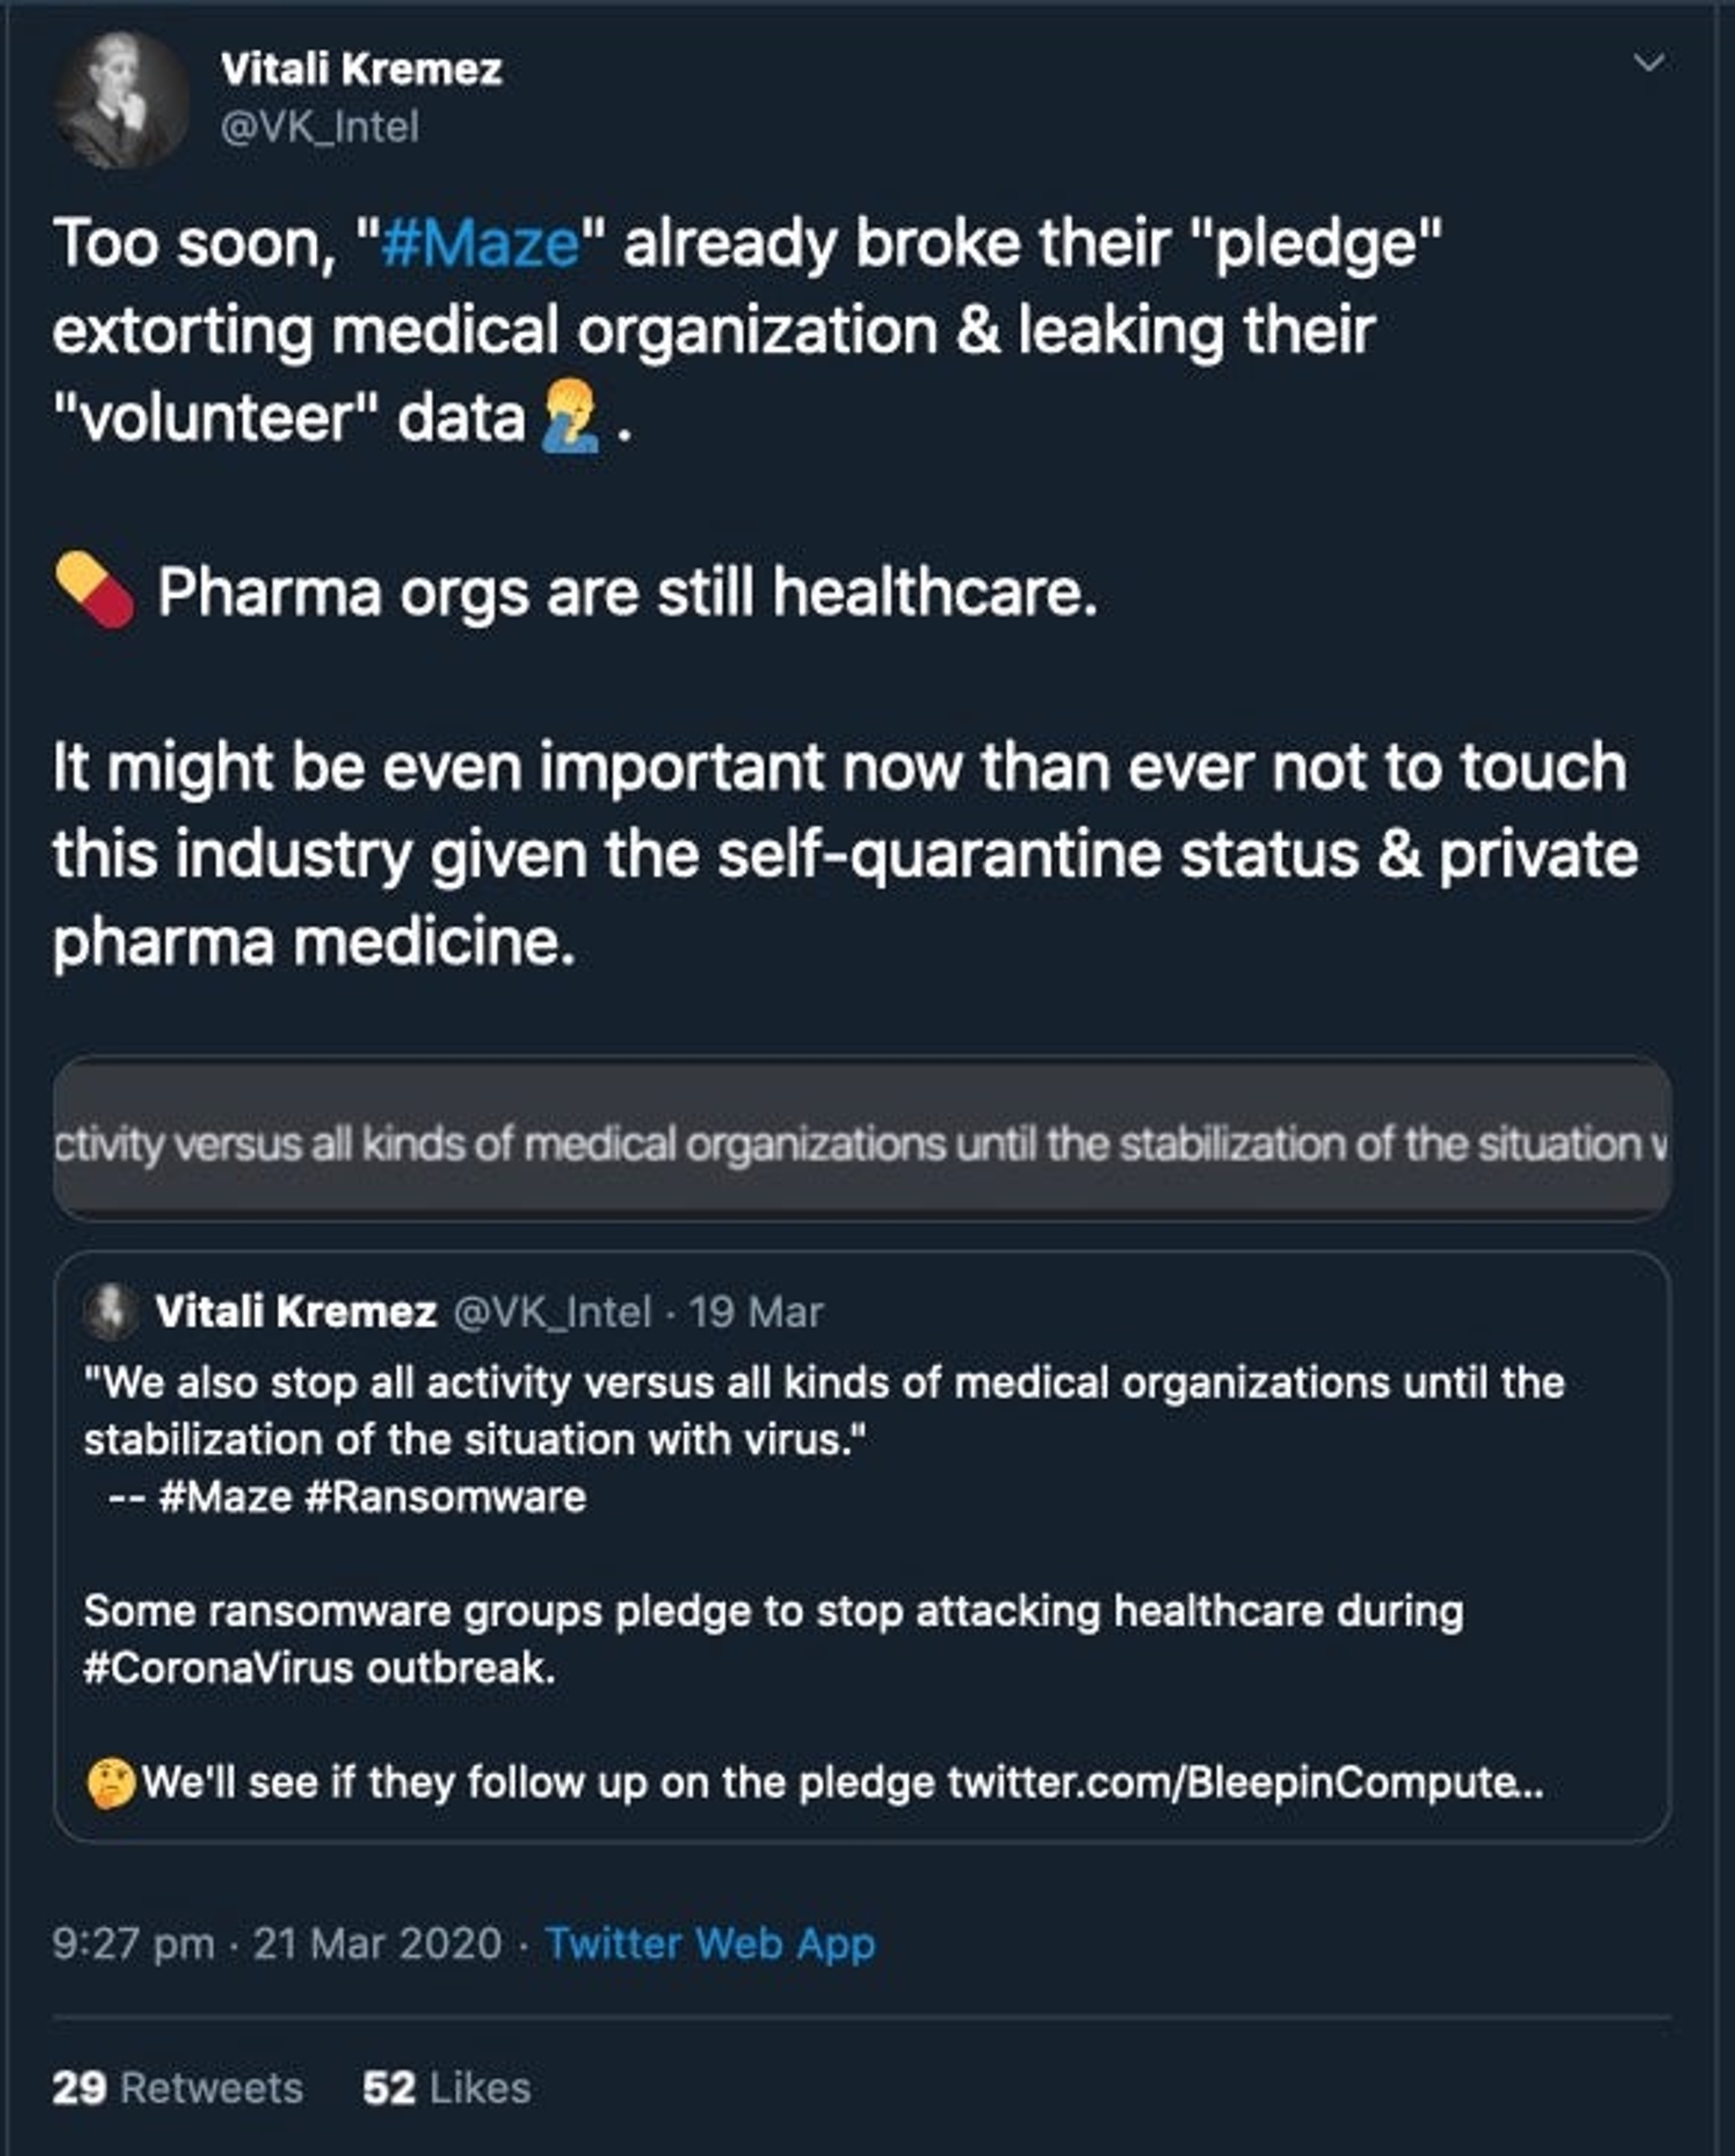Click the pill emoji before Pharma
The width and height of the screenshot is (1735, 2156).
[x=94, y=591]
